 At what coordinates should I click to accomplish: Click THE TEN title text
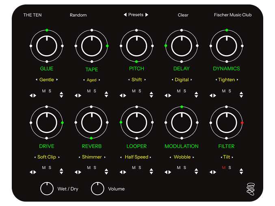(x=32, y=15)
